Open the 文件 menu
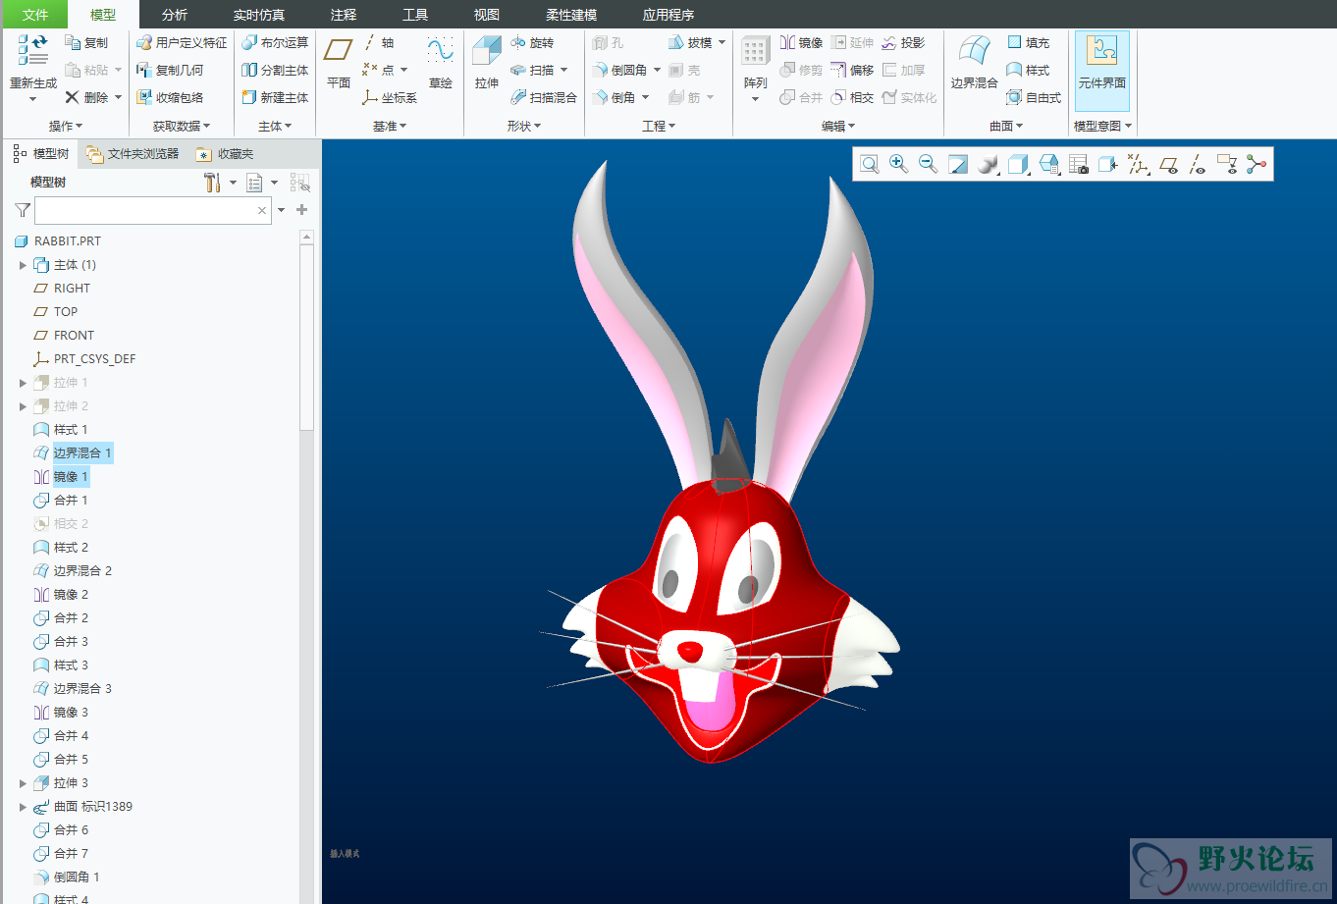Screen dimensions: 1337x904 [x=34, y=15]
